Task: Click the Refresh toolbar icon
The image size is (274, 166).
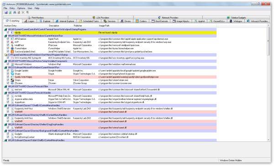Action: [10, 12]
